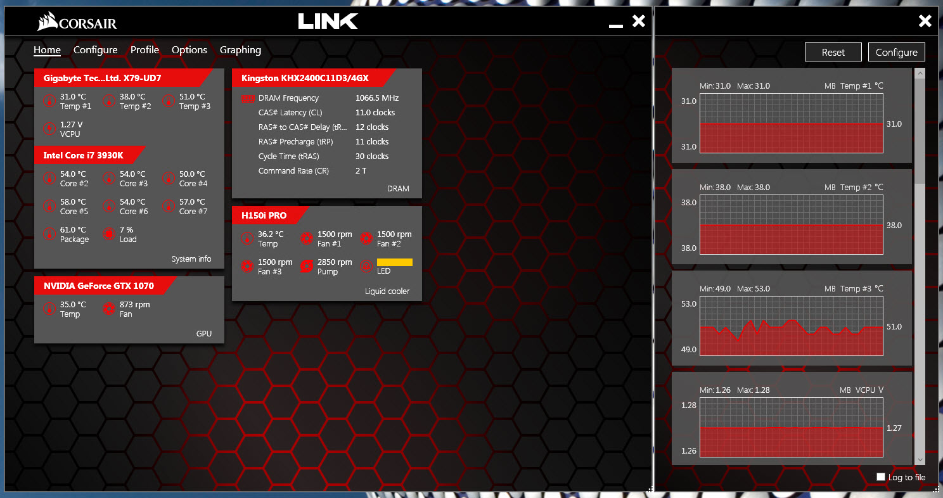
Task: Close the Corsair Link main window
Action: point(639,22)
